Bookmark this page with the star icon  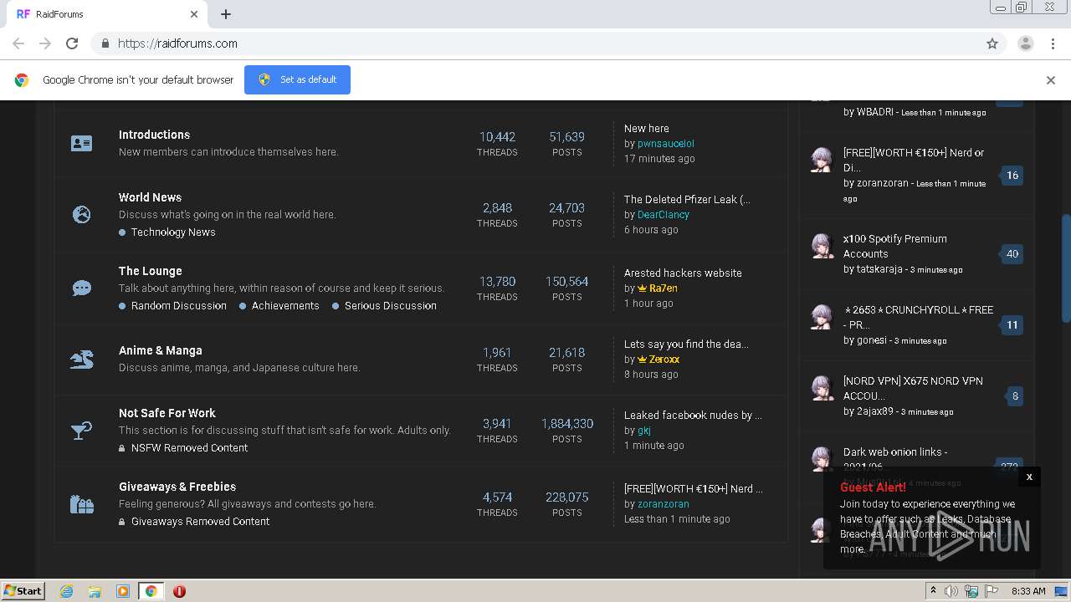point(992,43)
